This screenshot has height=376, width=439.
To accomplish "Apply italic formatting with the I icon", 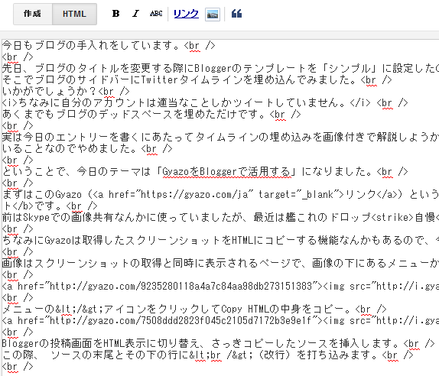I will coord(135,14).
